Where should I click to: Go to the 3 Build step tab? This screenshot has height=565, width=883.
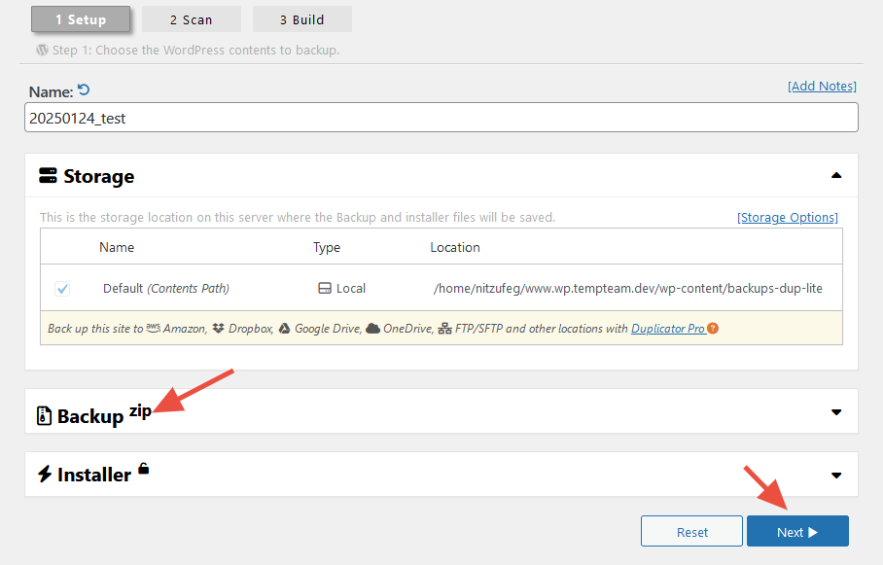pos(301,19)
